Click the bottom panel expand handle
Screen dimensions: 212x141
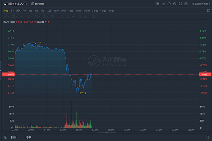(107, 132)
